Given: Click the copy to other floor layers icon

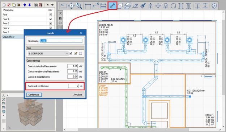Looking at the screenshot, I should click(127, 6).
